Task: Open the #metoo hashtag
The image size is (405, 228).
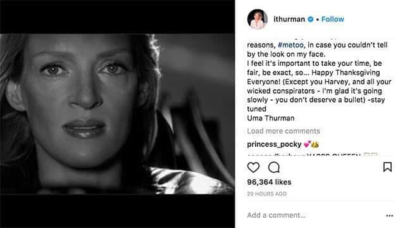Action: [x=290, y=45]
